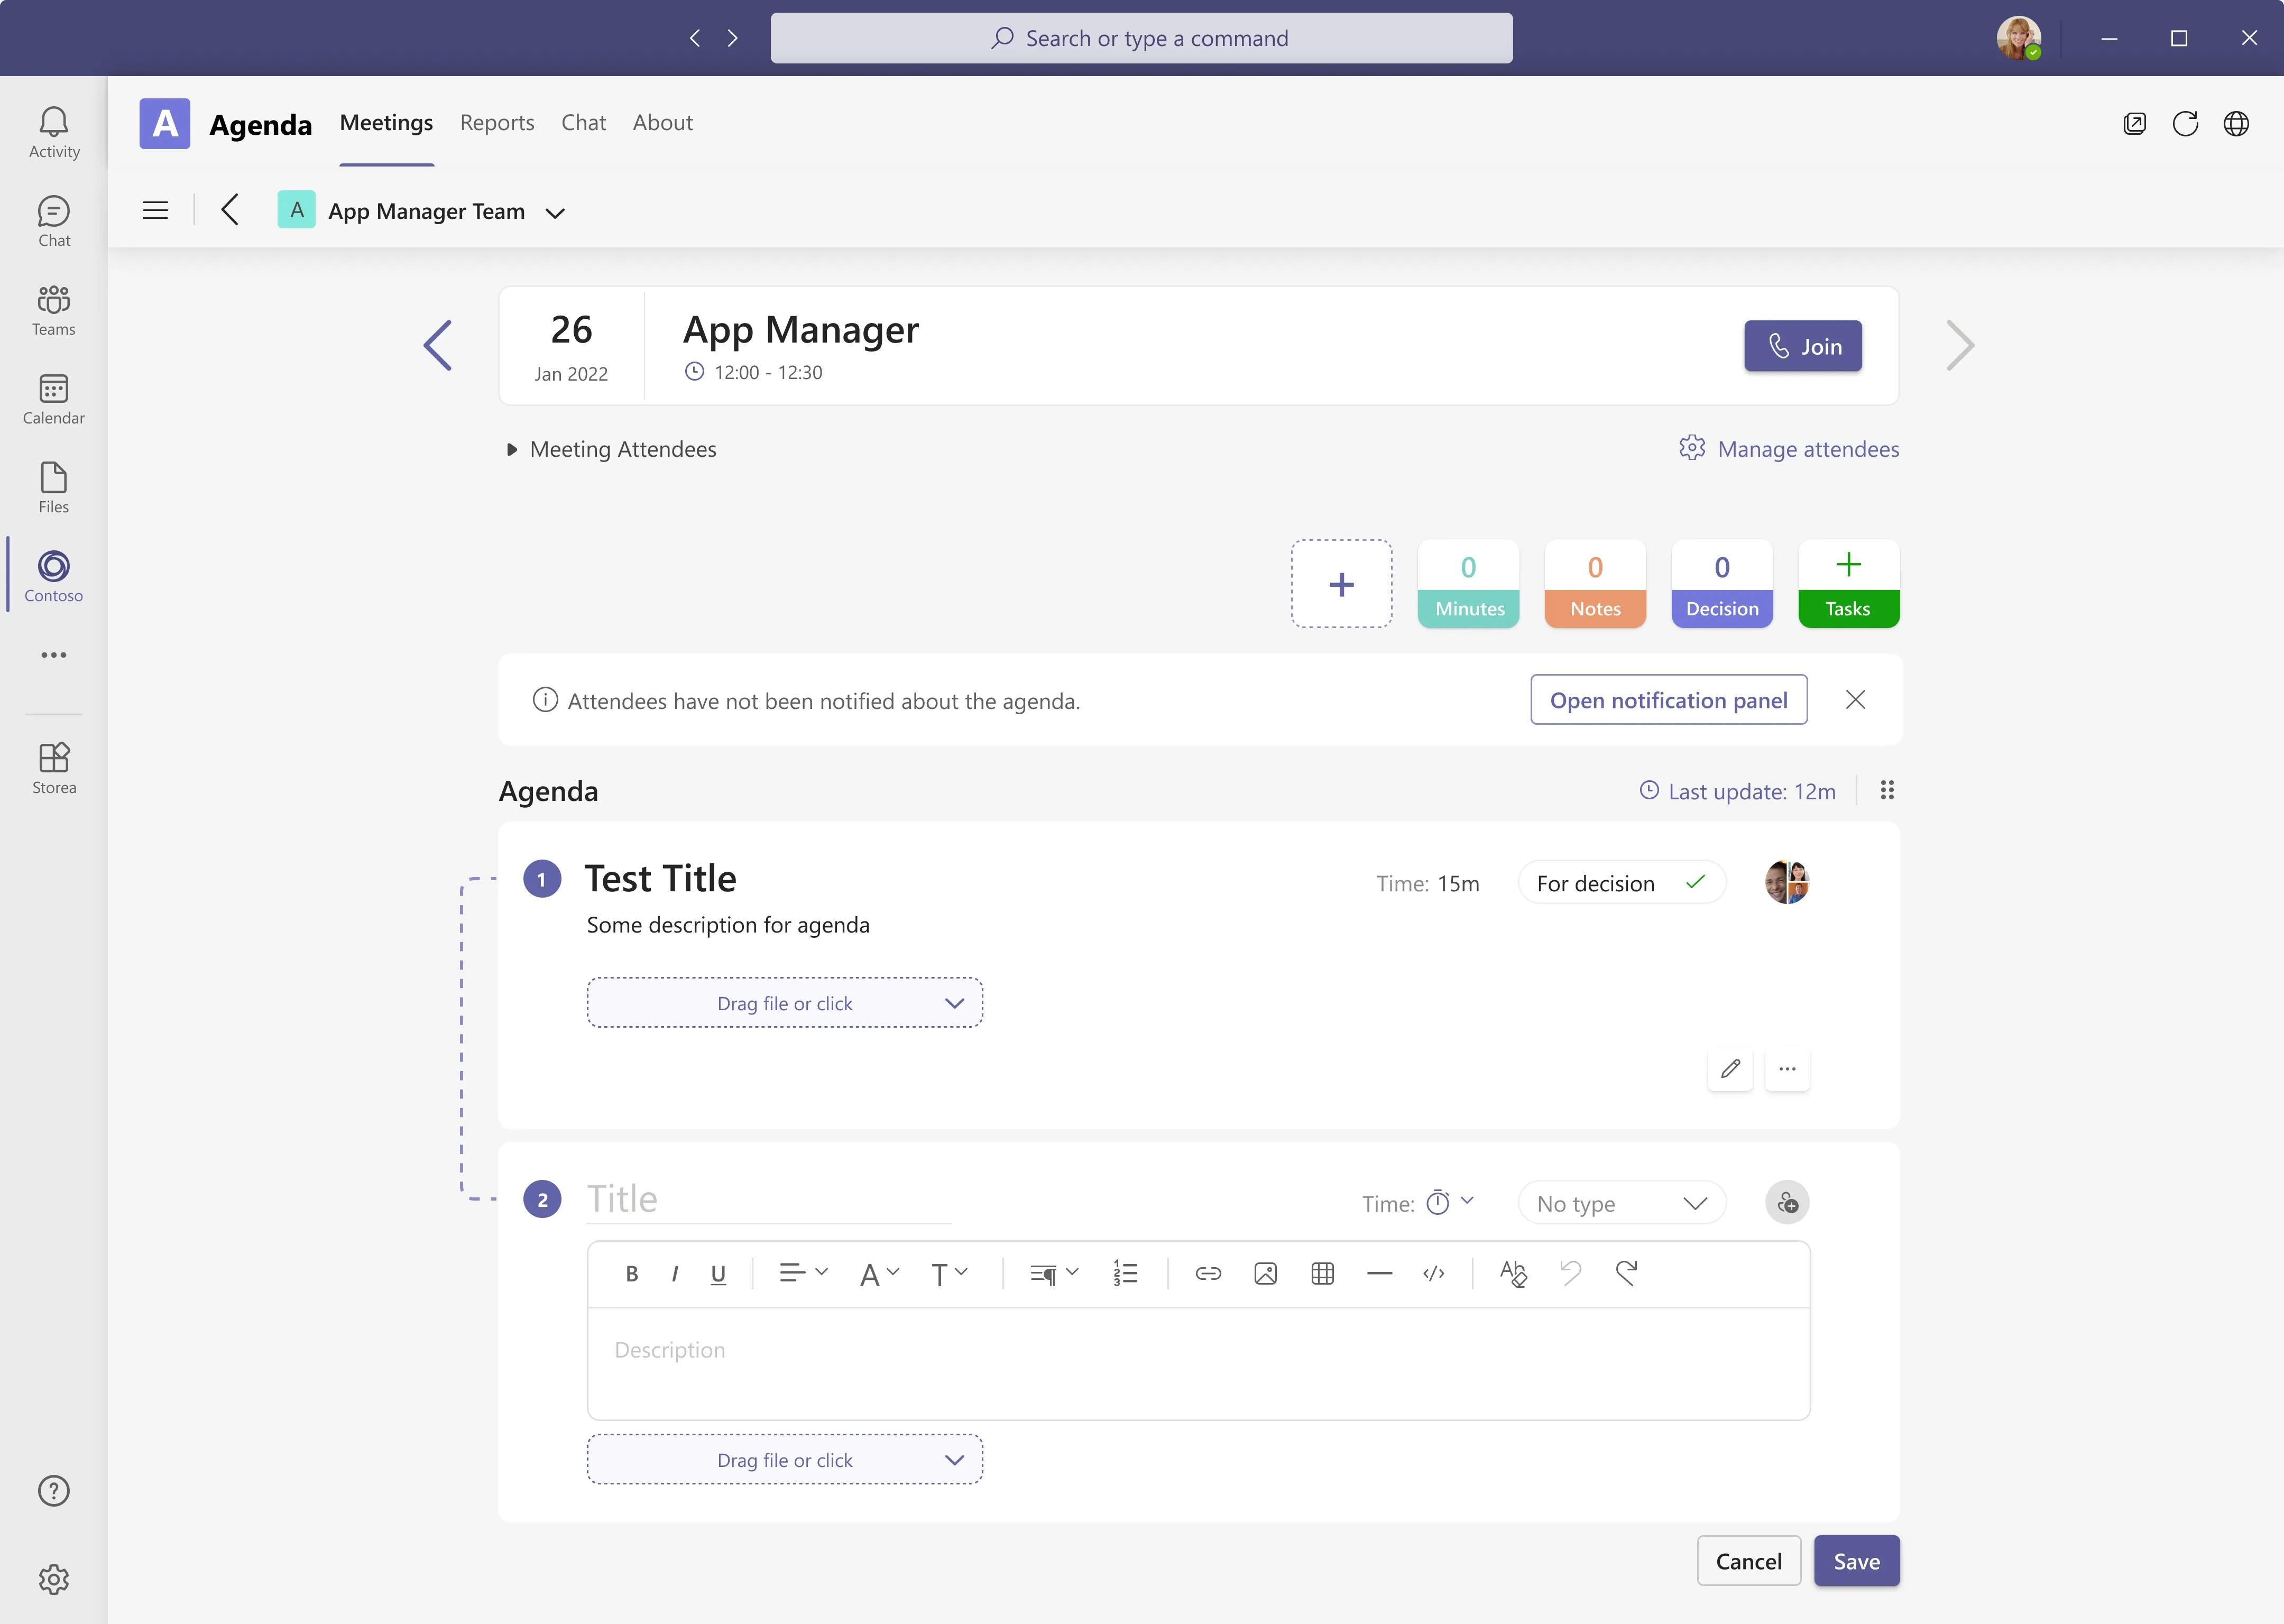Open the Files section
The height and width of the screenshot is (1624, 2284).
tap(54, 489)
